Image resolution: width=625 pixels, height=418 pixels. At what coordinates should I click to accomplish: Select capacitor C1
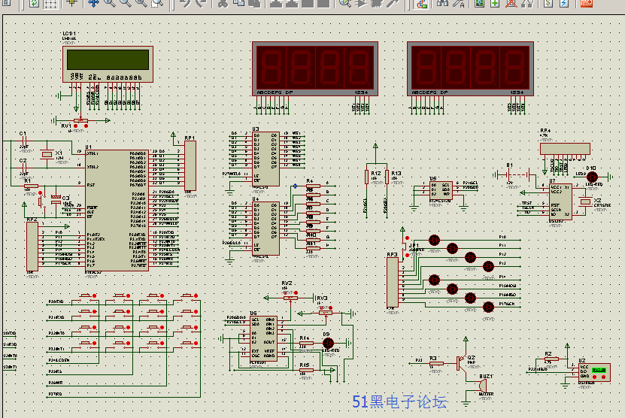(x=24, y=141)
